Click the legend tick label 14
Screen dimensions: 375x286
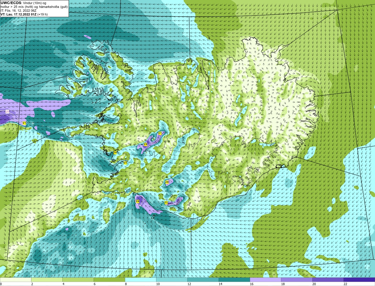(220, 284)
